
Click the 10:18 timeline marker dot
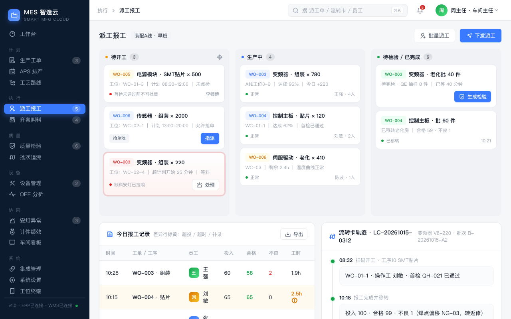tap(333, 299)
